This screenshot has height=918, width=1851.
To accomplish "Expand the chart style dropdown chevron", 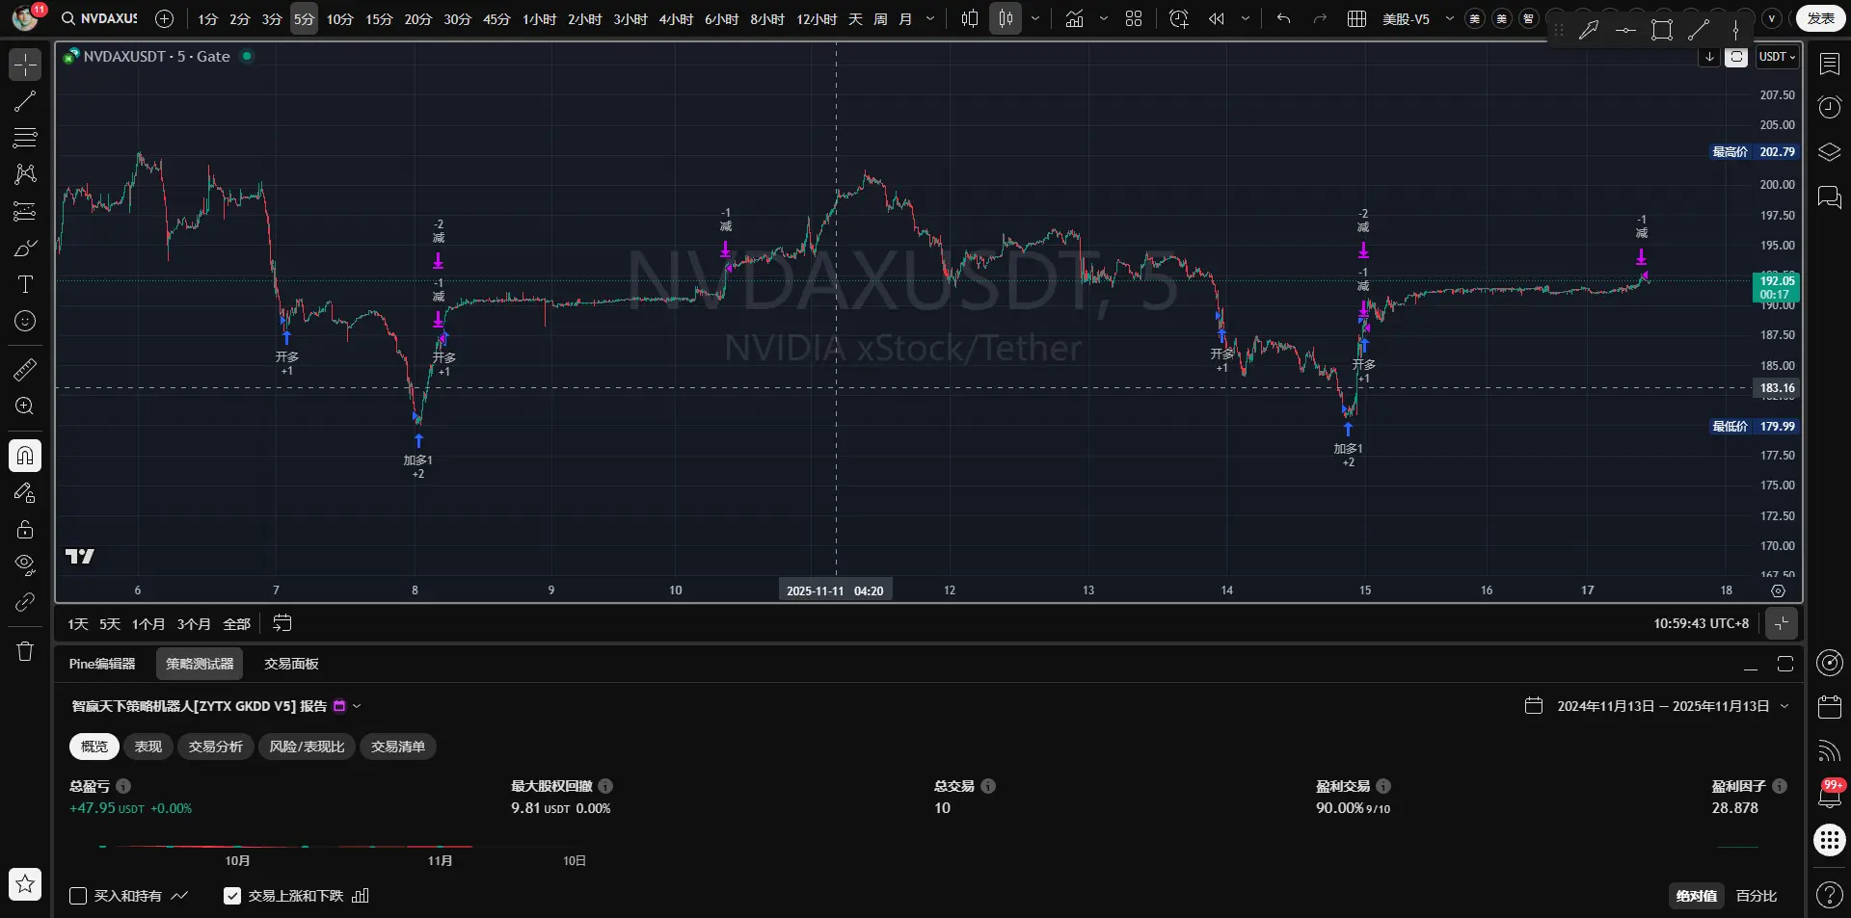I will (x=1034, y=18).
